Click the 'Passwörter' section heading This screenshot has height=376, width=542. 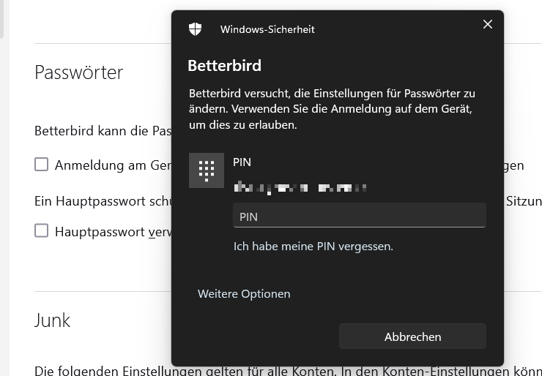(x=79, y=72)
